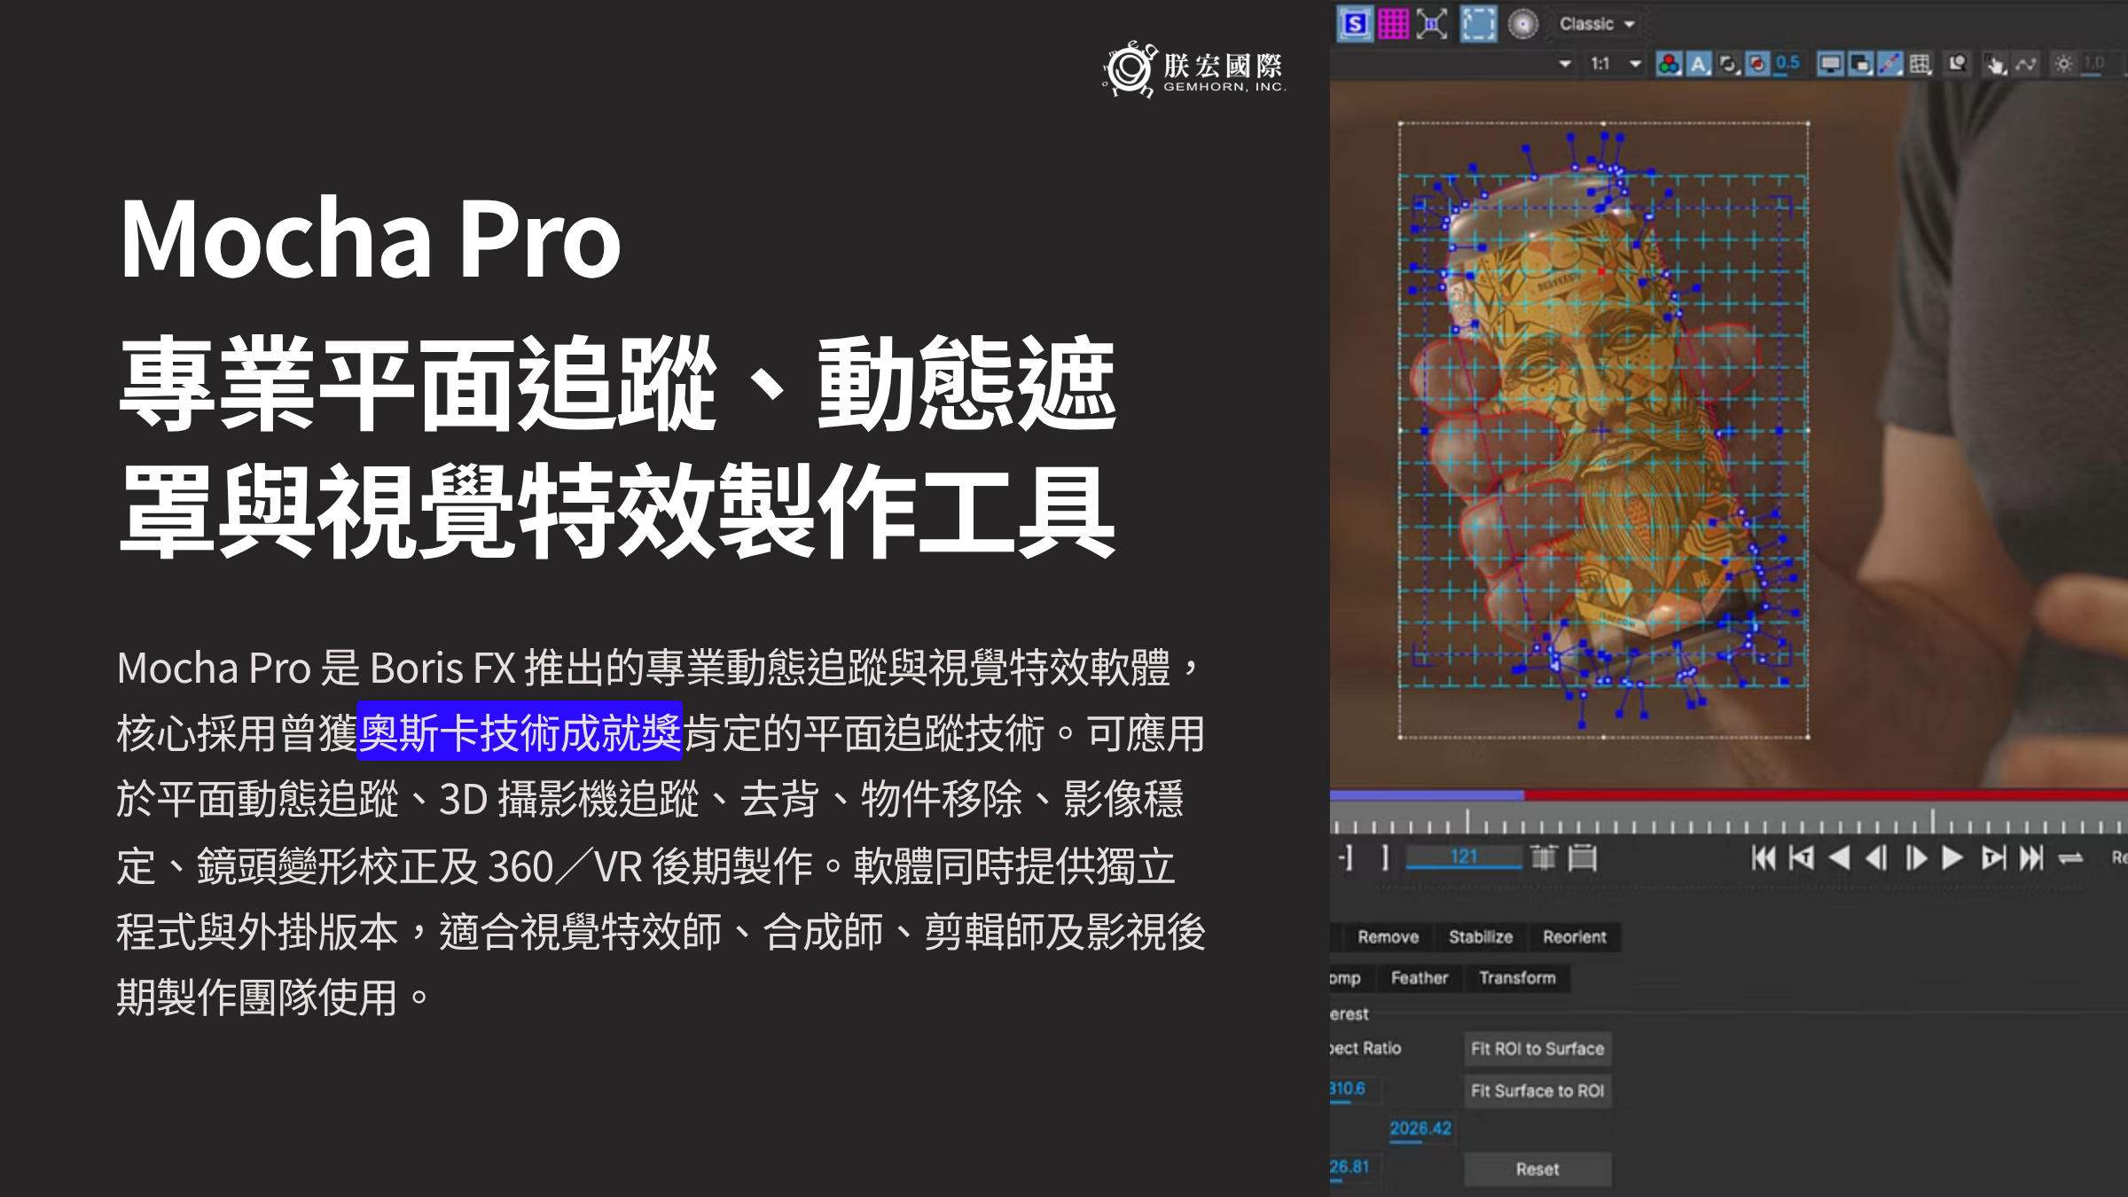Click the Fit ROI to Surface button
This screenshot has height=1197, width=2128.
tap(1537, 1048)
